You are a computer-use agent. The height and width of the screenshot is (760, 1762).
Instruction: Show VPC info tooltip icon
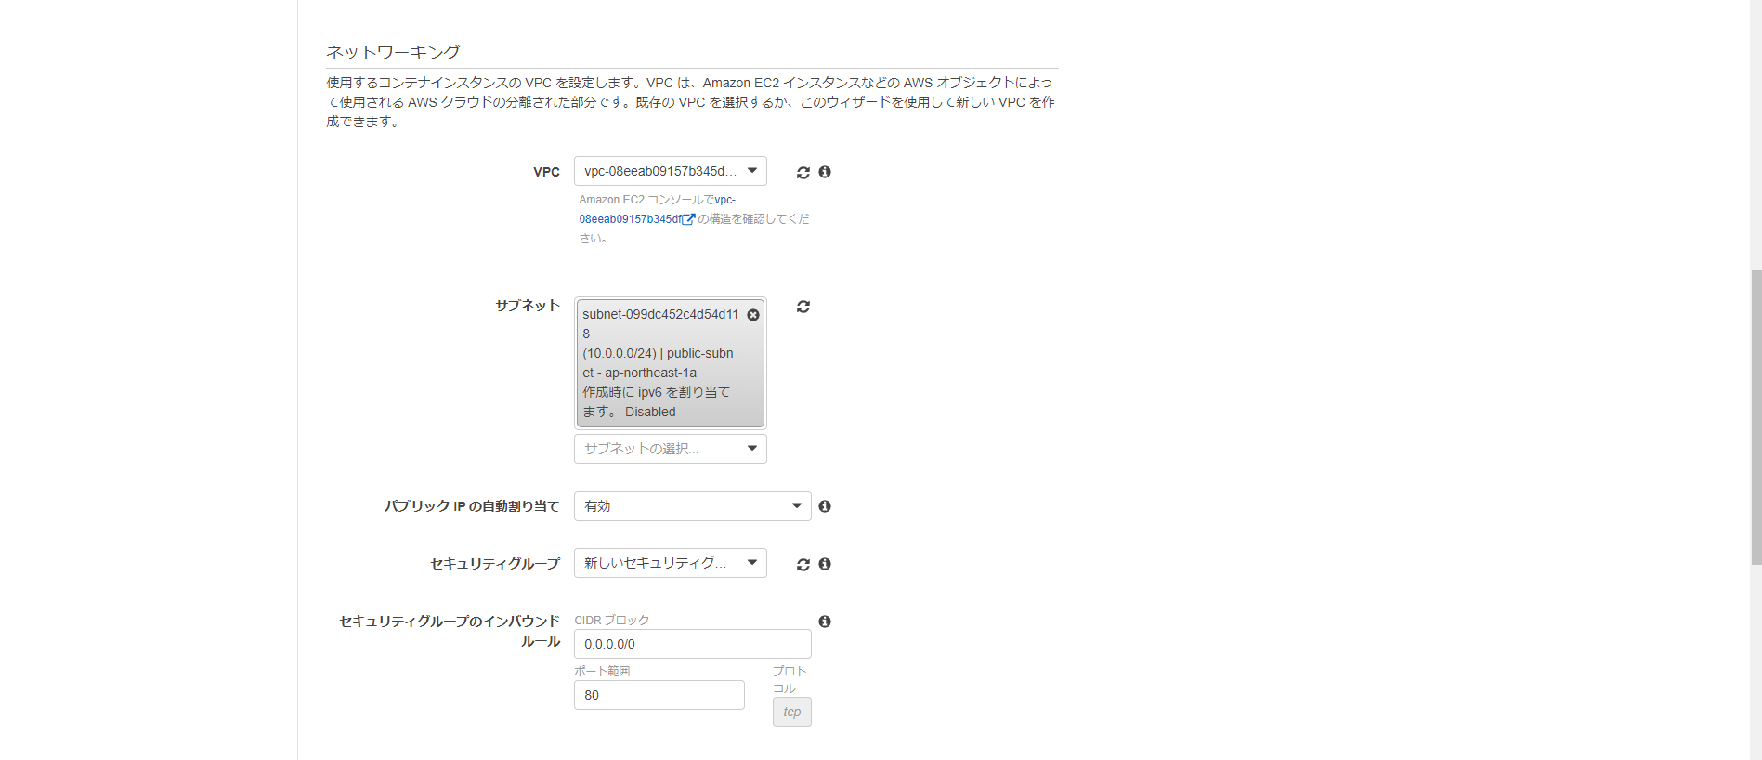[x=825, y=172]
